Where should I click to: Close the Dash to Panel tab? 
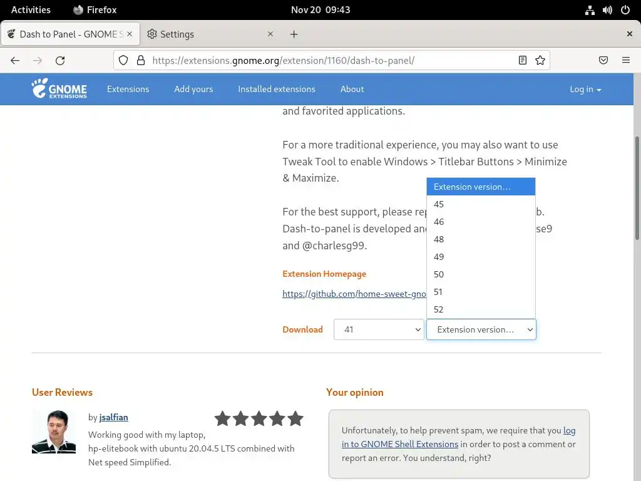click(130, 34)
